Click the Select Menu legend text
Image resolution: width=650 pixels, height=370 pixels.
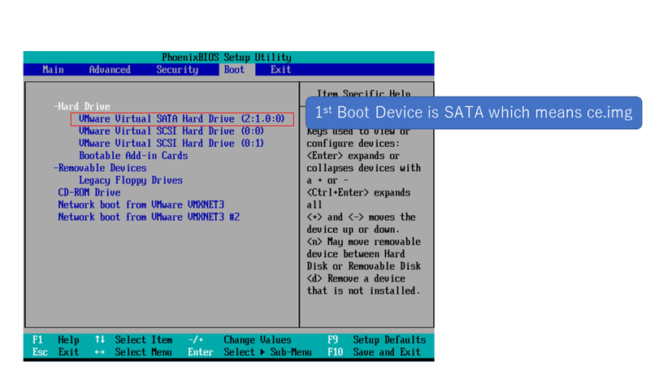tap(144, 352)
